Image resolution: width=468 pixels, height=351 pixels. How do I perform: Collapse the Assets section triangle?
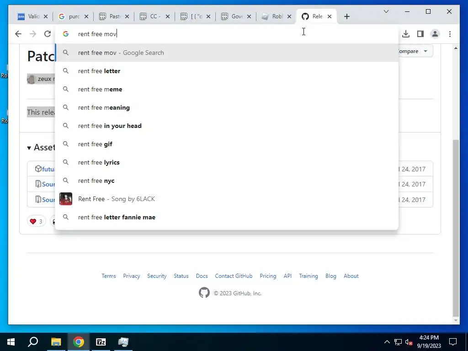(29, 148)
